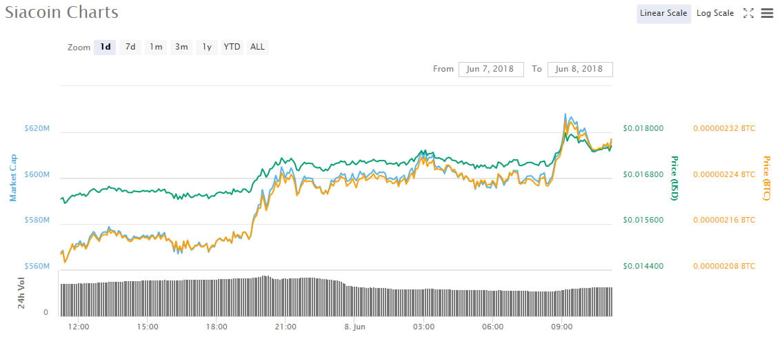Viewport: 782px width, 339px height.
Task: Click the 03:00 time axis label
Action: tap(424, 327)
